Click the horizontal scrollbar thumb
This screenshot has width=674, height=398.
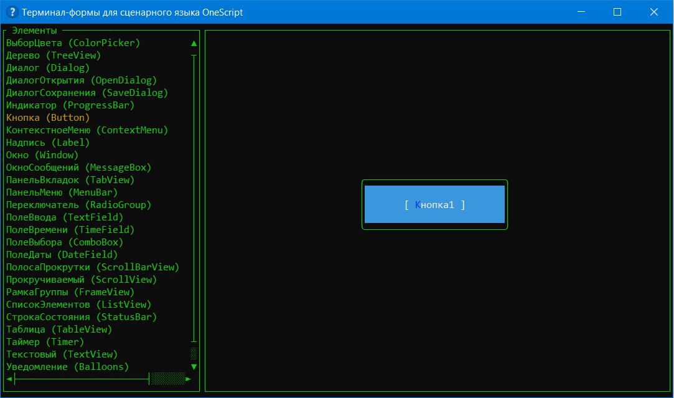168,379
